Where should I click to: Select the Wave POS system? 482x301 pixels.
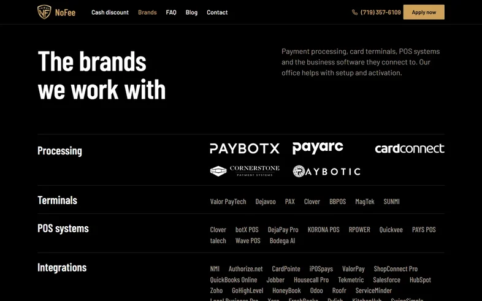(248, 240)
